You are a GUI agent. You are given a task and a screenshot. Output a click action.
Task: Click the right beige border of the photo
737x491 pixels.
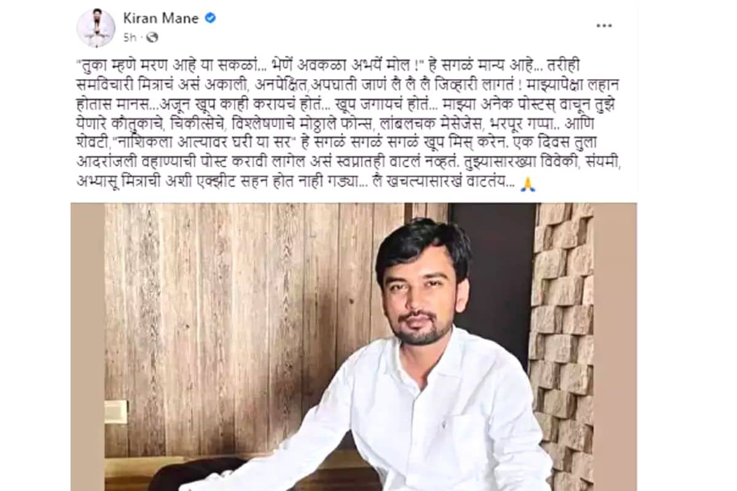[615, 347]
